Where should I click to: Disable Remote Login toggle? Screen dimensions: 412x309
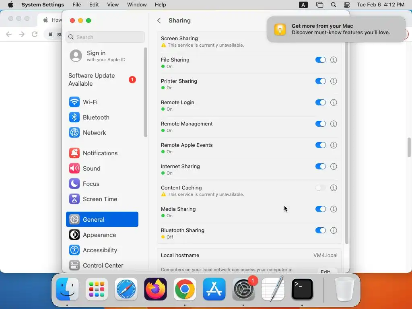pos(321,103)
